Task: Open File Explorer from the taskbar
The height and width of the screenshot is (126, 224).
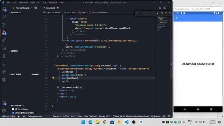Action: [x=98, y=122]
